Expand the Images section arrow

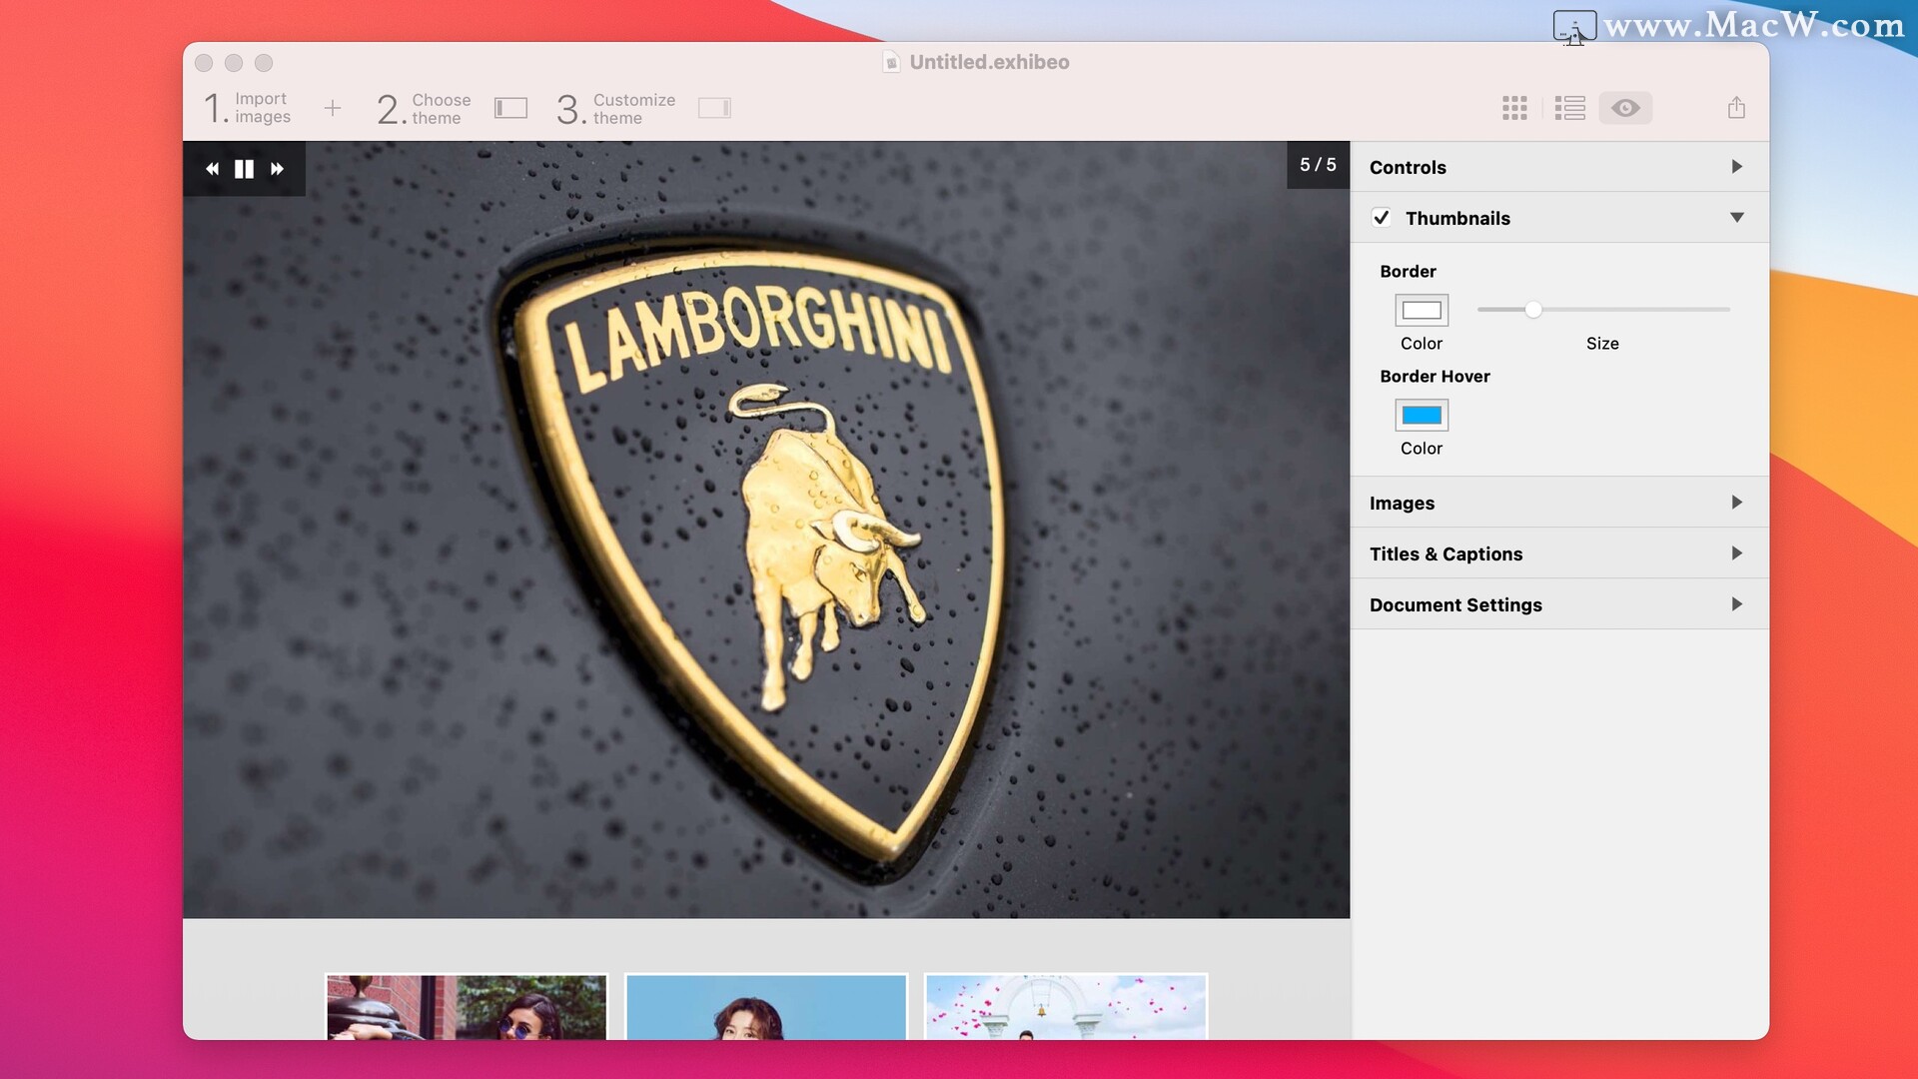(x=1737, y=503)
